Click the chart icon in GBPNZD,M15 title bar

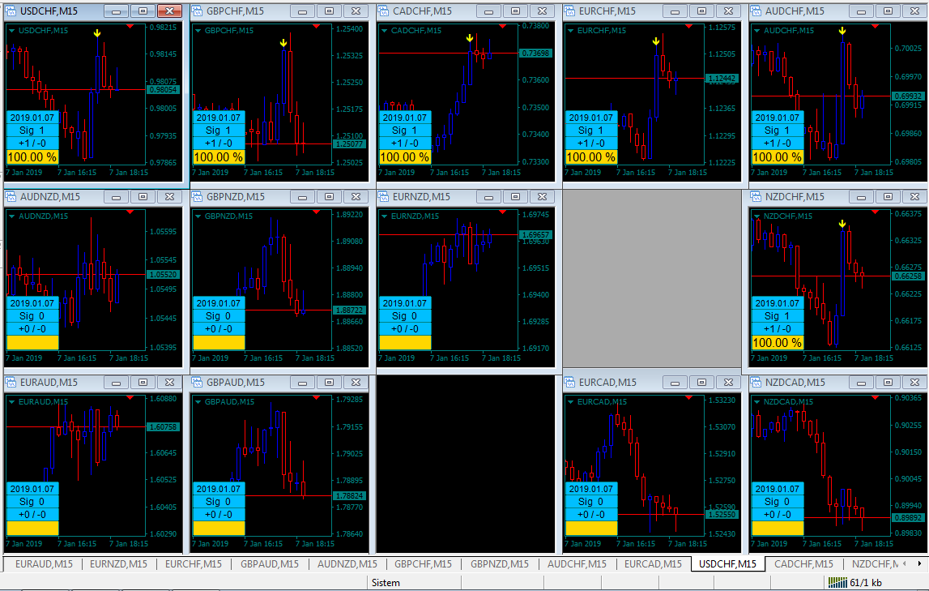(198, 196)
